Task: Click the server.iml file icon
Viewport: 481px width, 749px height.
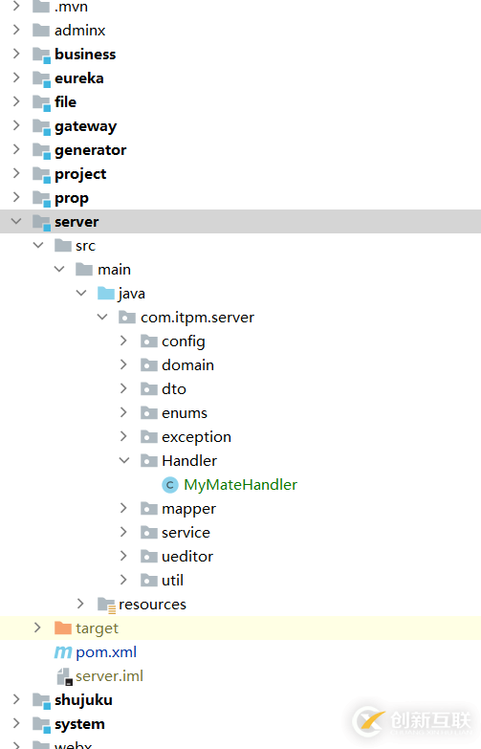Action: tap(64, 676)
